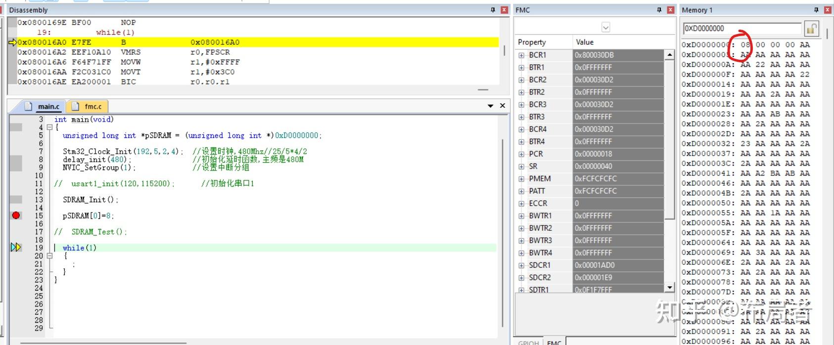
Task: Select memory row 0xD0000041
Action: click(746, 173)
